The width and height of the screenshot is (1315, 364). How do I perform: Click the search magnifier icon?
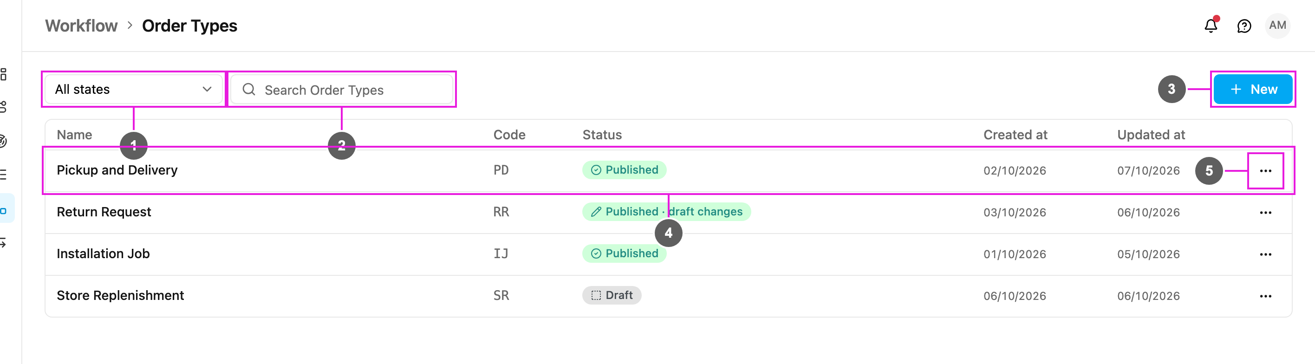(248, 89)
